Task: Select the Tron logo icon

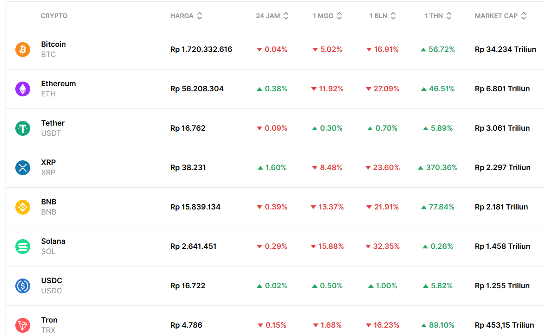Action: [x=22, y=325]
